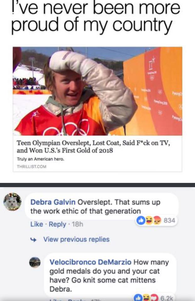Click the 834 reactions count

pyautogui.click(x=169, y=220)
